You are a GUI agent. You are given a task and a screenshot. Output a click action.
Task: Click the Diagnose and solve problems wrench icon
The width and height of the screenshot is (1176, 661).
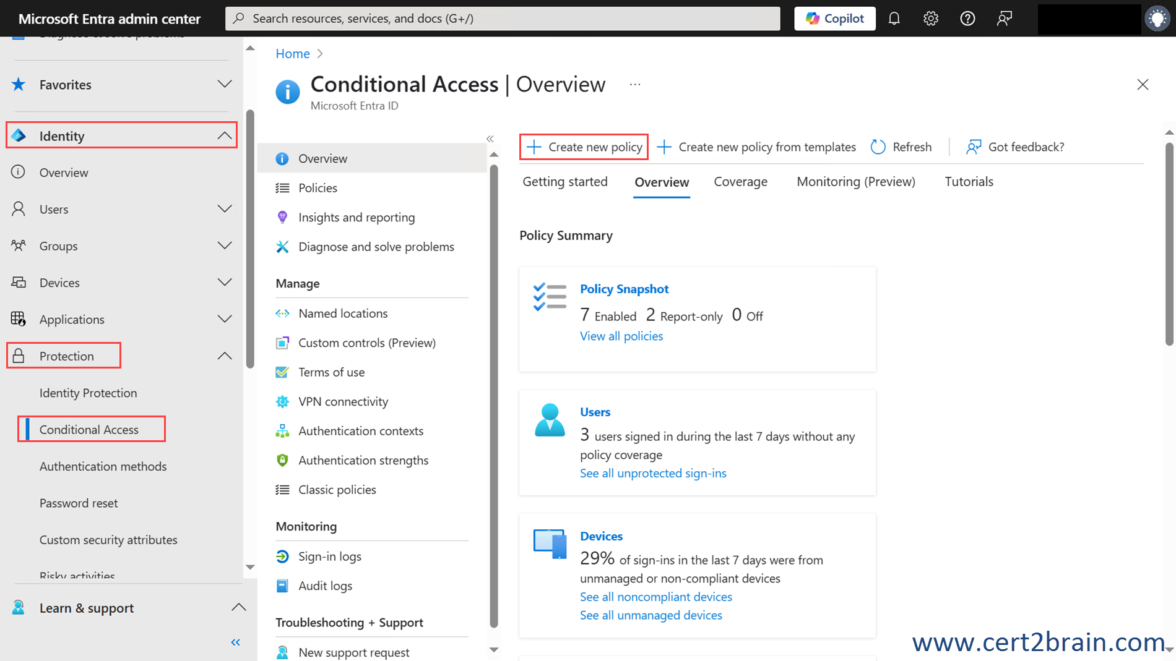click(282, 247)
